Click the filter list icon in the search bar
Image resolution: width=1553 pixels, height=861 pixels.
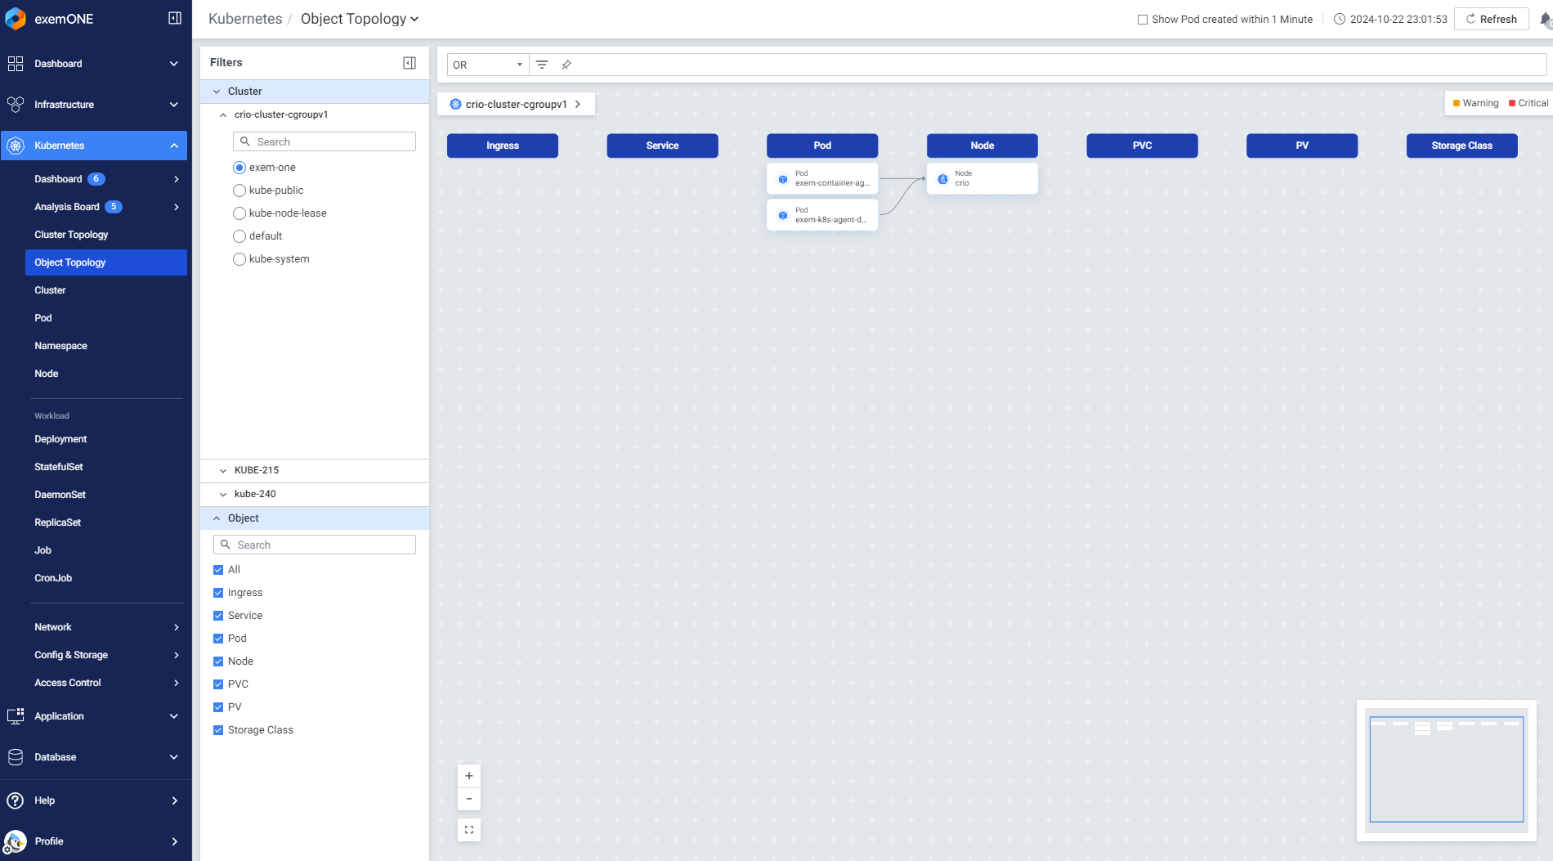[x=542, y=65]
